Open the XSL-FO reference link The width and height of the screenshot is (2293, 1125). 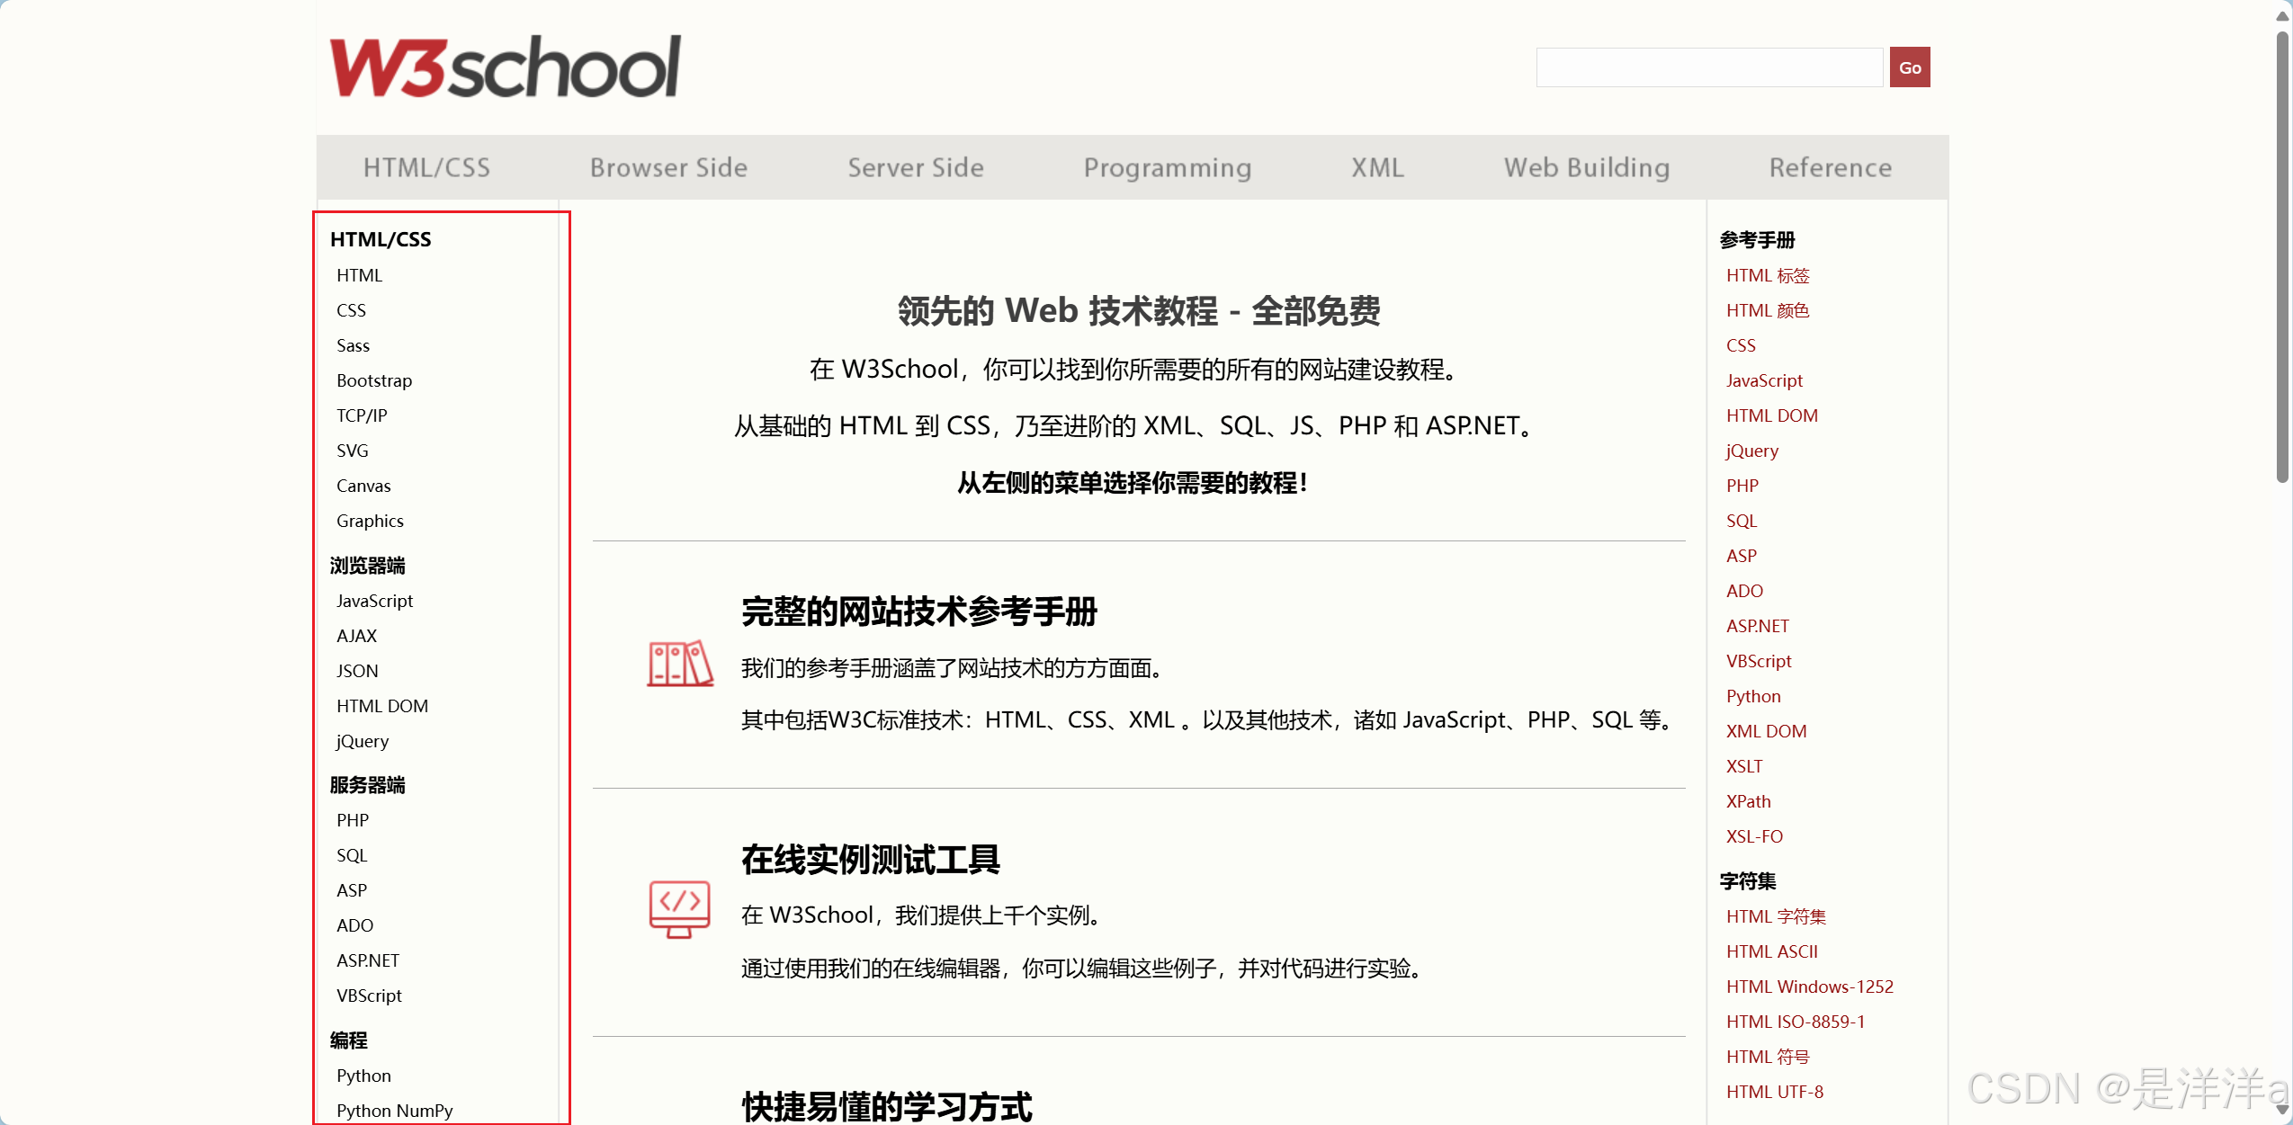[1754, 836]
